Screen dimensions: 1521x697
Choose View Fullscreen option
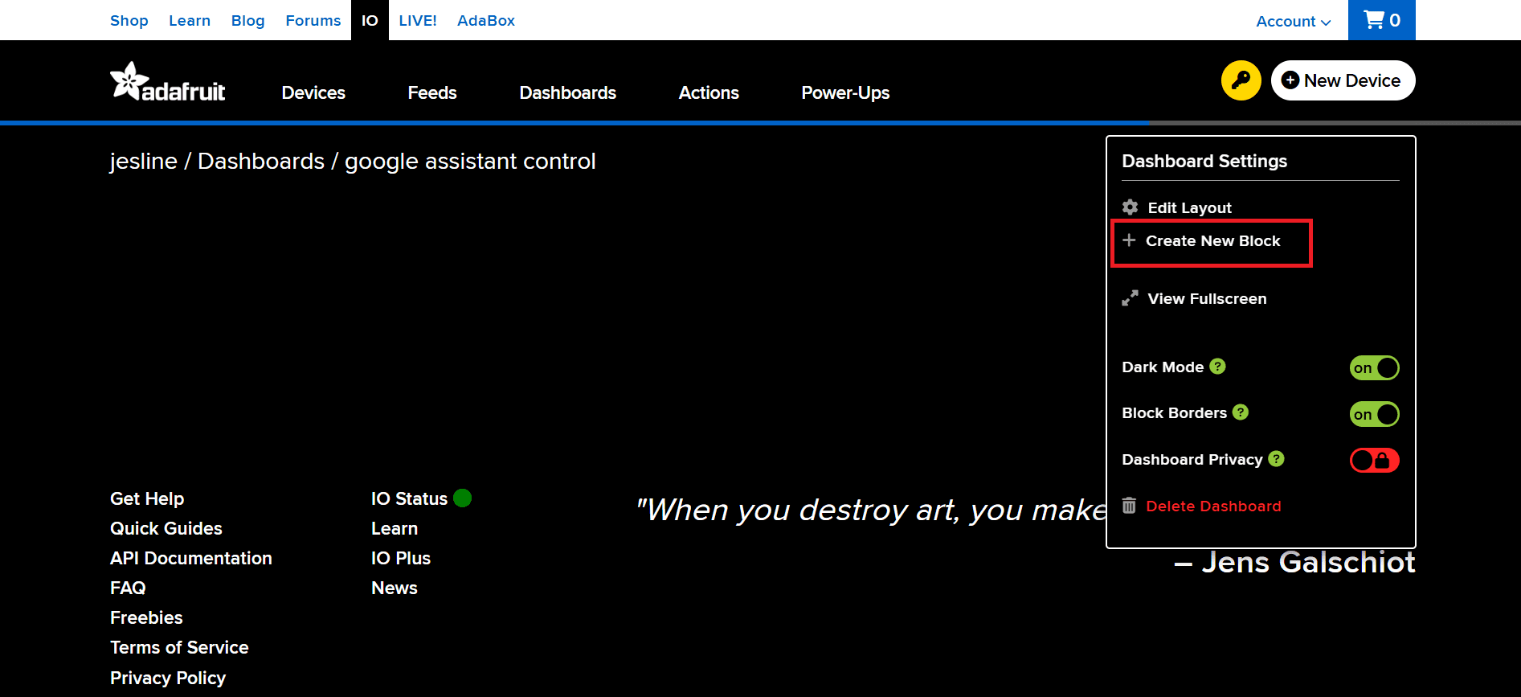[x=1206, y=299]
